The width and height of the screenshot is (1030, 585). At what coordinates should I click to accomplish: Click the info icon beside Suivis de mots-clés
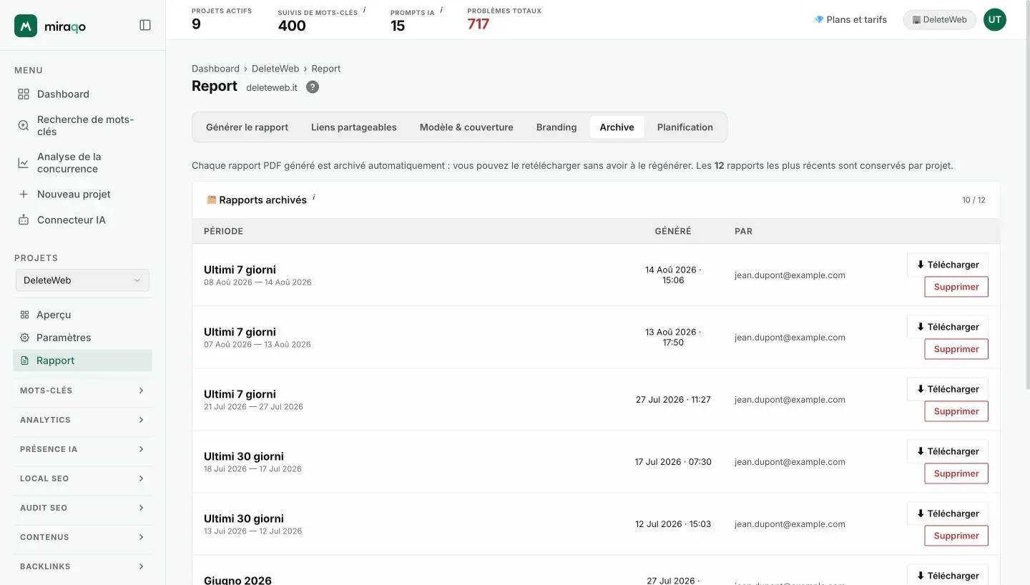click(364, 10)
